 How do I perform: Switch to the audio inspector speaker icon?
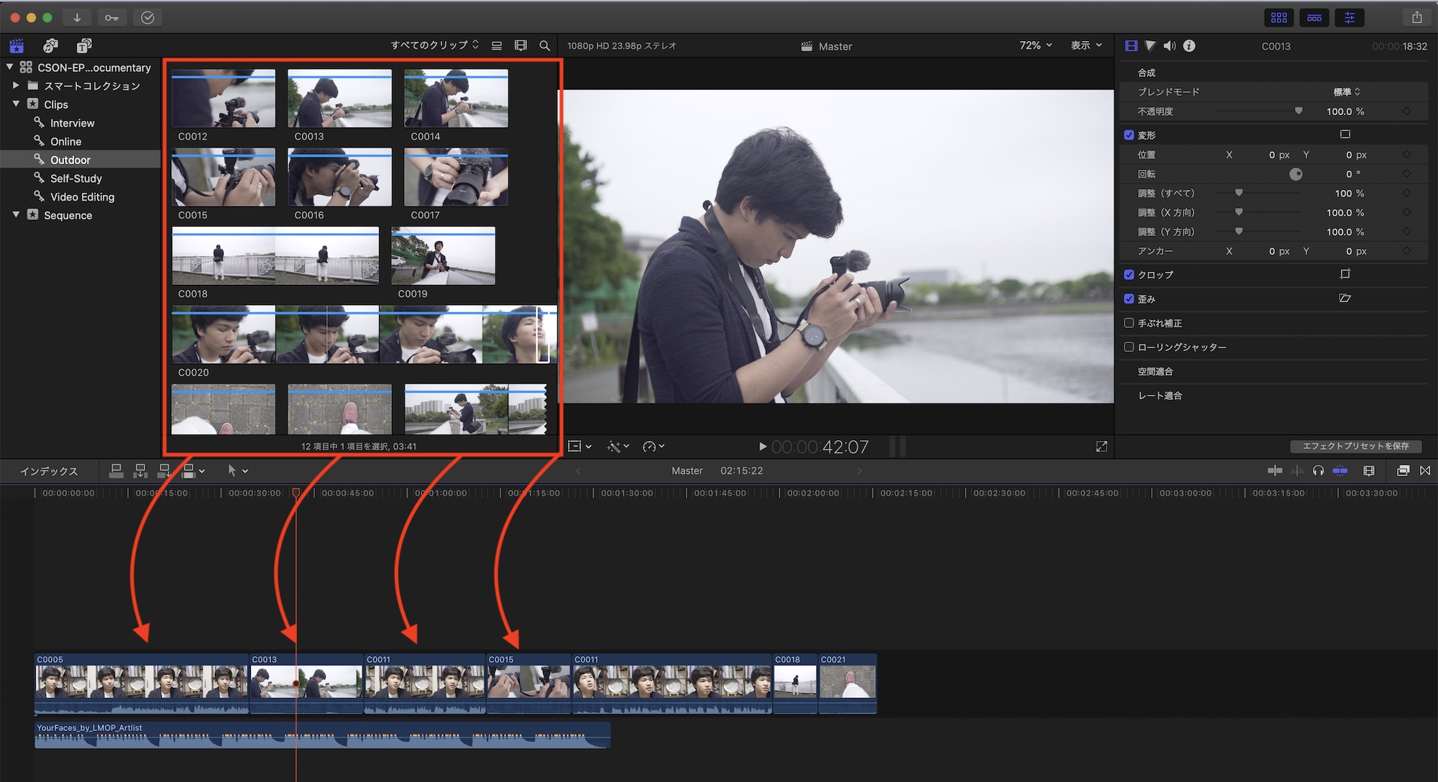point(1169,45)
